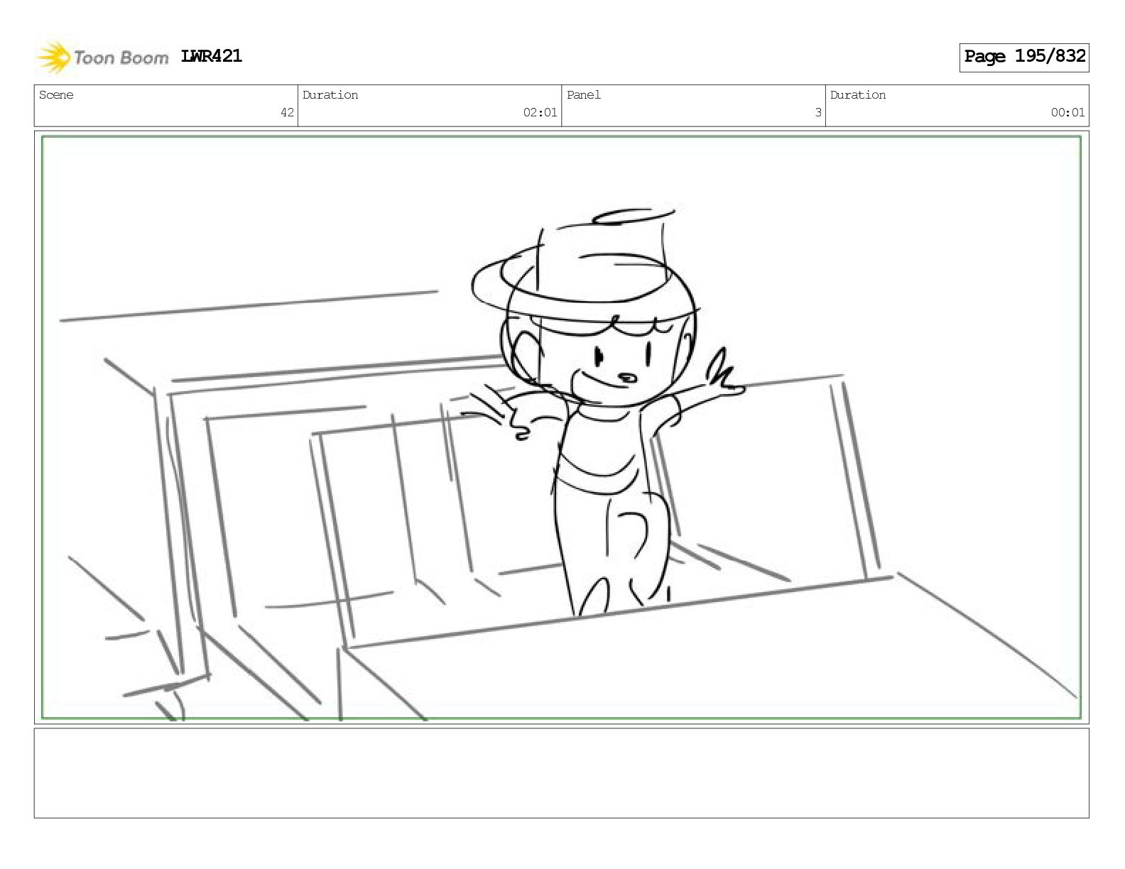The width and height of the screenshot is (1125, 869).
Task: Click the 00:01 panel duration value
Action: (1067, 112)
